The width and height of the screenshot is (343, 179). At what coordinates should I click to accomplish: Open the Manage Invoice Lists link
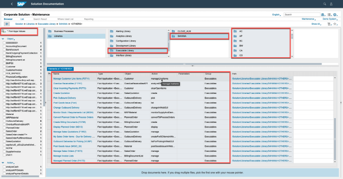(63, 156)
